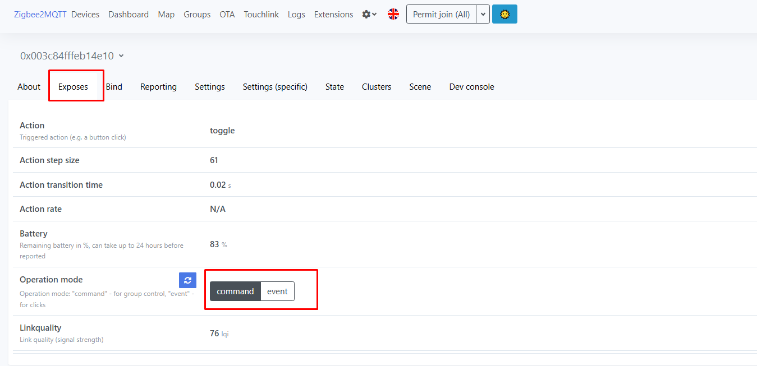Open the network Map page
757x366 pixels.
[166, 15]
